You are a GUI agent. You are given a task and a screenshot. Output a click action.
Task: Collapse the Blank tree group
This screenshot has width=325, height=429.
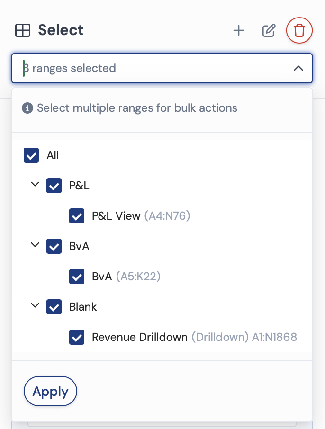coord(35,305)
